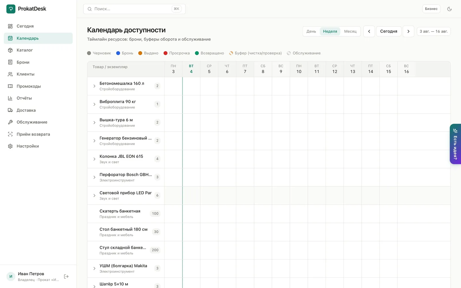
Task: Click the Отчёты chart icon
Action: tap(10, 98)
